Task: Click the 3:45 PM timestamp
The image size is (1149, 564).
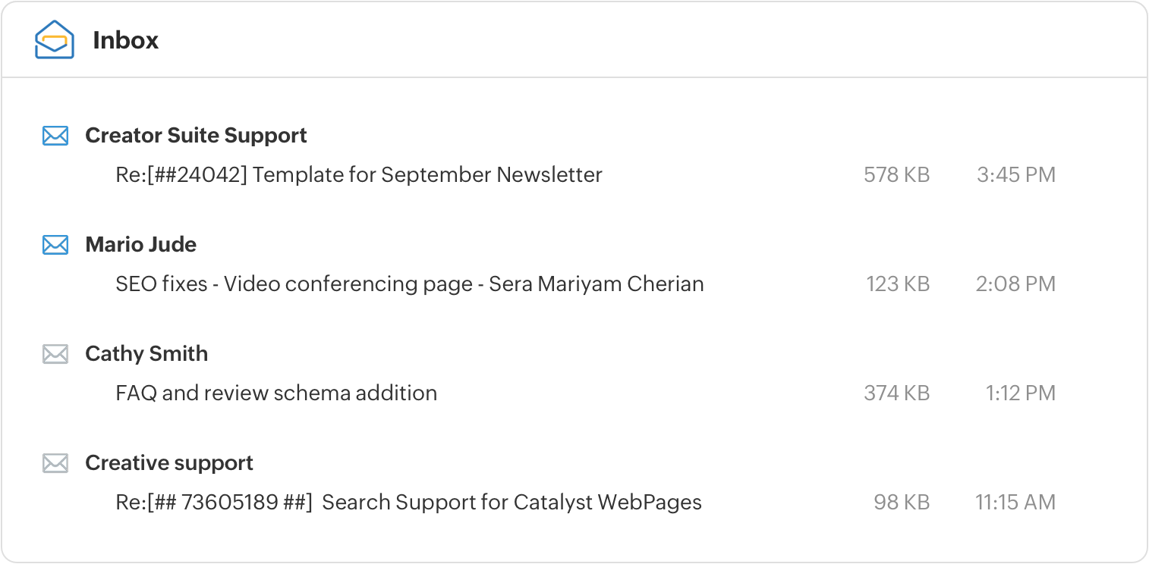Action: coord(1016,175)
